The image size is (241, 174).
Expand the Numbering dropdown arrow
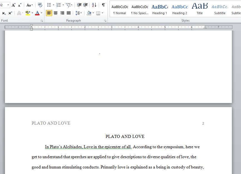63,5
